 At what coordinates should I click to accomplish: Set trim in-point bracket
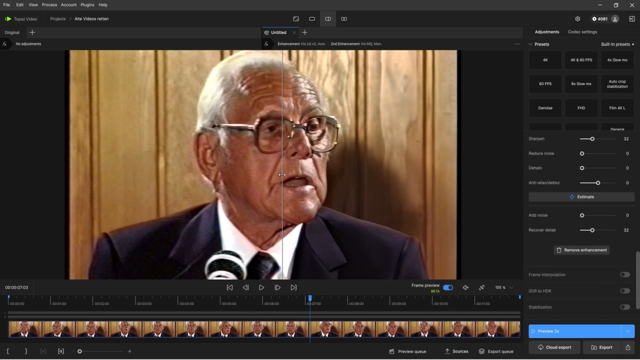pos(8,351)
